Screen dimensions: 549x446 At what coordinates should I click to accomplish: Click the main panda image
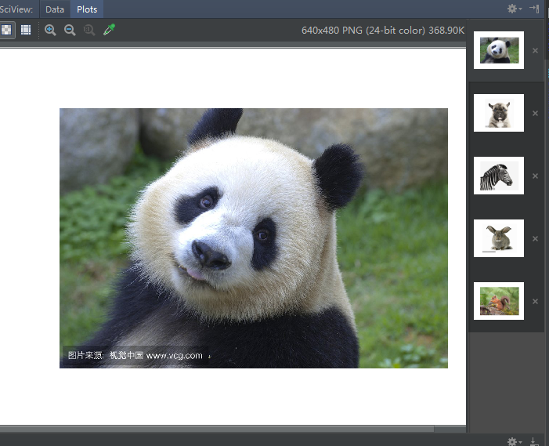coord(254,238)
